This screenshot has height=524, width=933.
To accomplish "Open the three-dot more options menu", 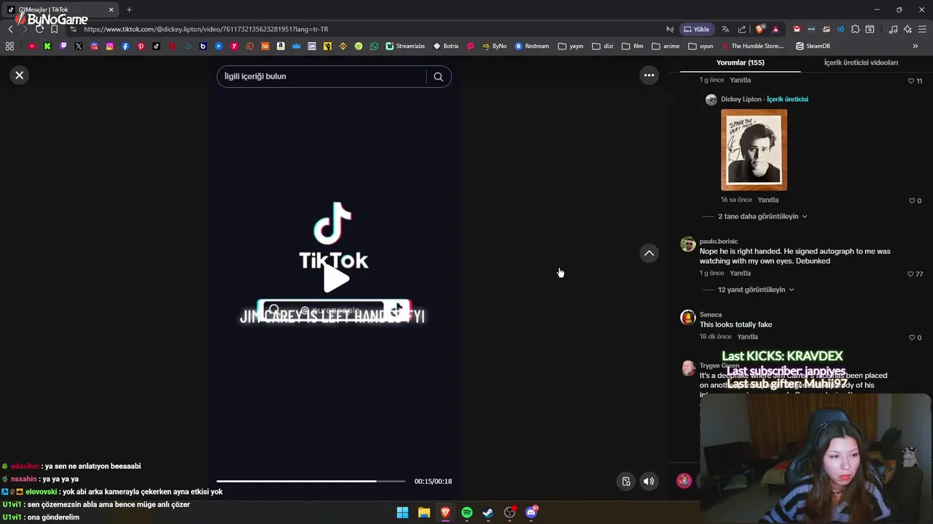I will pos(649,75).
